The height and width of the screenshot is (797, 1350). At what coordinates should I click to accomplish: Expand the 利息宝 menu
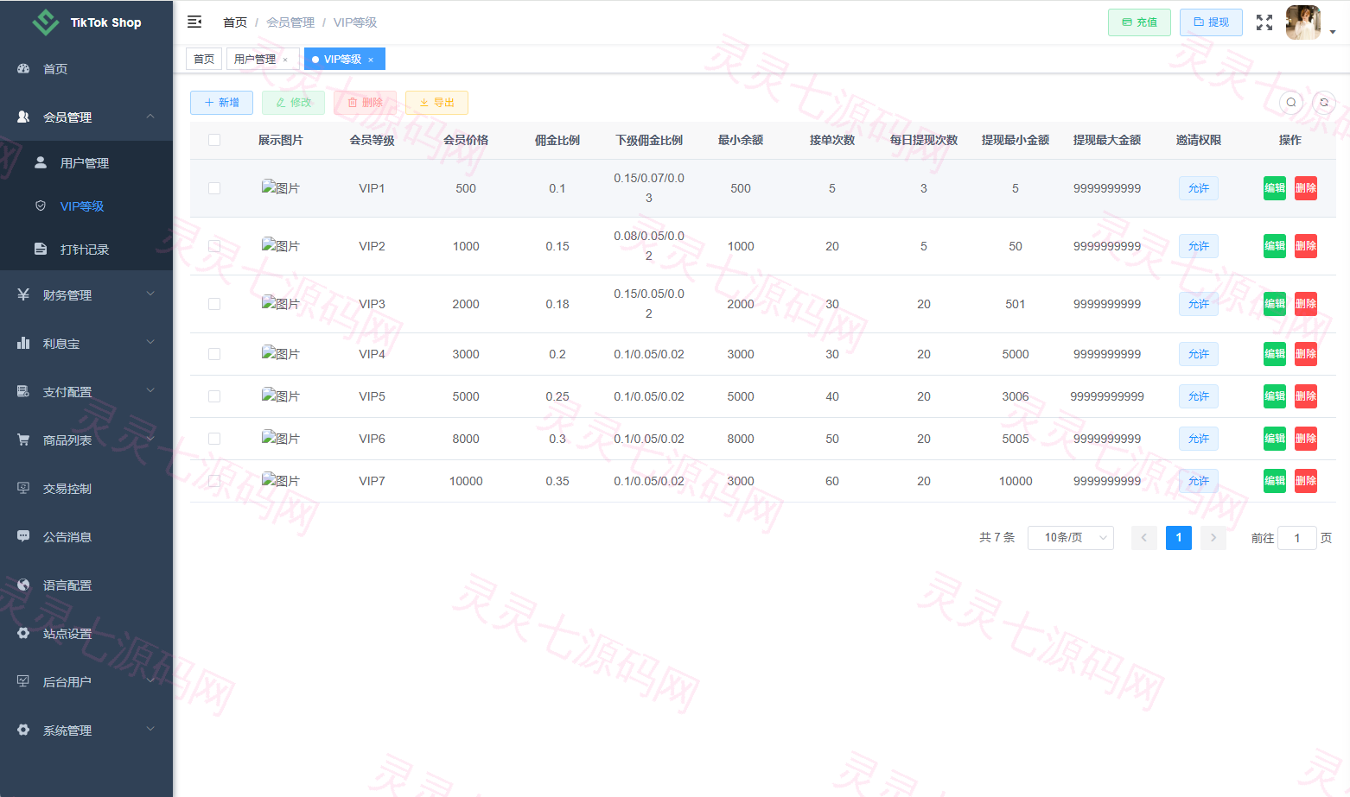coord(86,344)
